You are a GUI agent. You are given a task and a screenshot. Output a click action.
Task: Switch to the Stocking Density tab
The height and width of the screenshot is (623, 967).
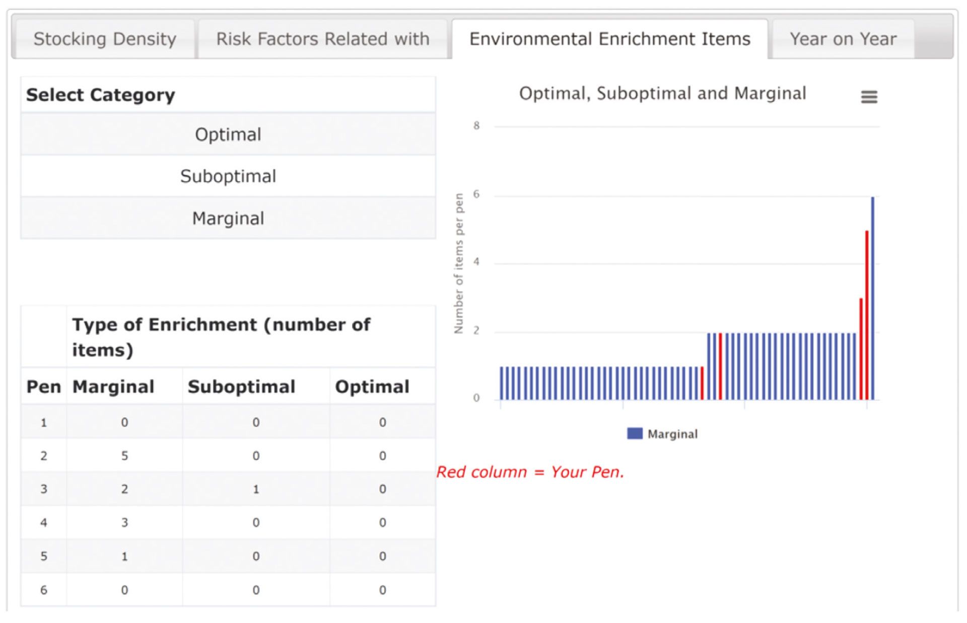[105, 39]
